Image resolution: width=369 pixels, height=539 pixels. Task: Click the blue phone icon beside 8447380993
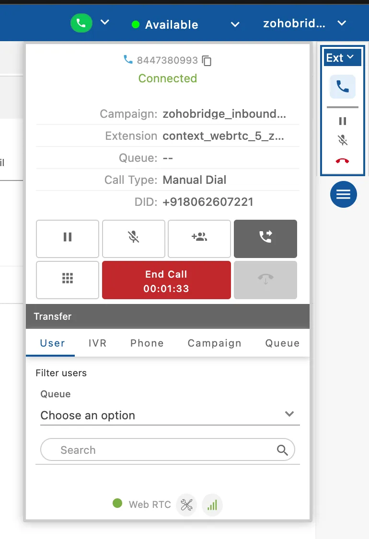tap(128, 59)
